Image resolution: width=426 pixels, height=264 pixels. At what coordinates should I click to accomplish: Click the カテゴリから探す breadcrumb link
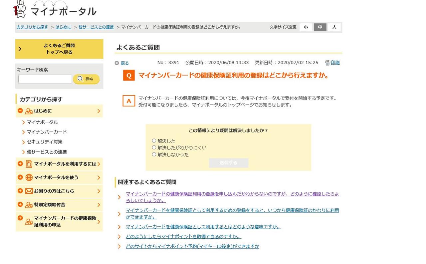pos(32,27)
